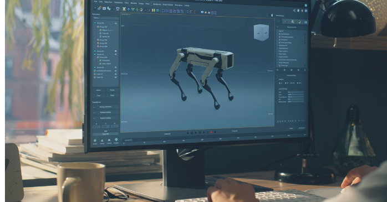This screenshot has height=202, width=387.
Task: Adjust the Shutter speed slider
Action: 296,101
